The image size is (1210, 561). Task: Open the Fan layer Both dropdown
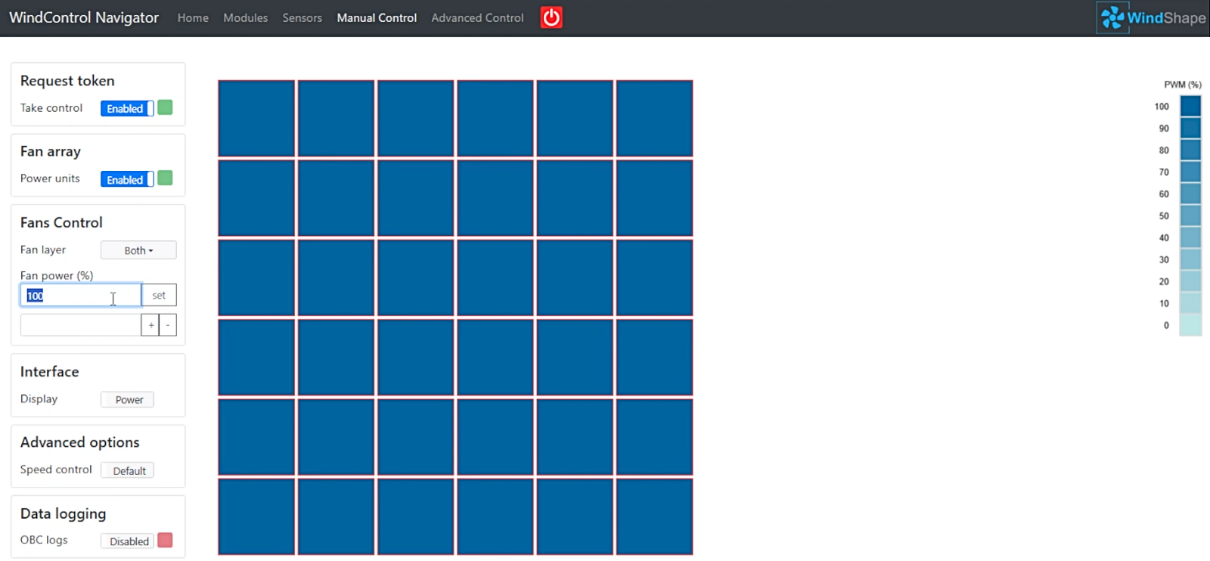pos(138,250)
